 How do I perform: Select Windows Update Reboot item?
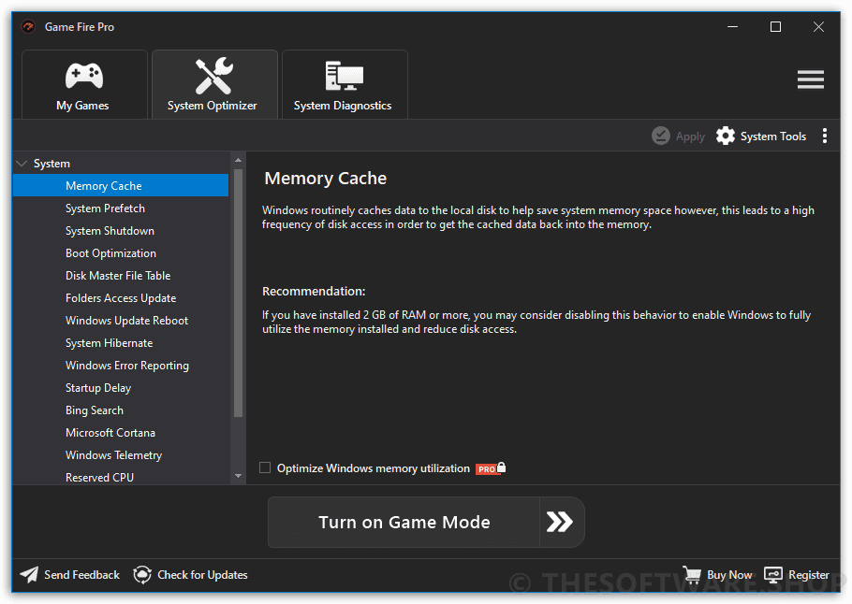[121, 320]
